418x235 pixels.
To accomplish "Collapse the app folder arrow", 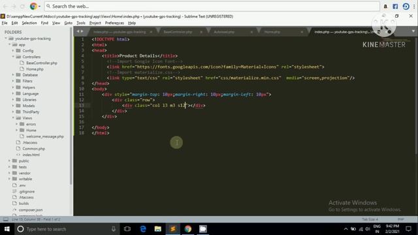I will [x=9, y=44].
